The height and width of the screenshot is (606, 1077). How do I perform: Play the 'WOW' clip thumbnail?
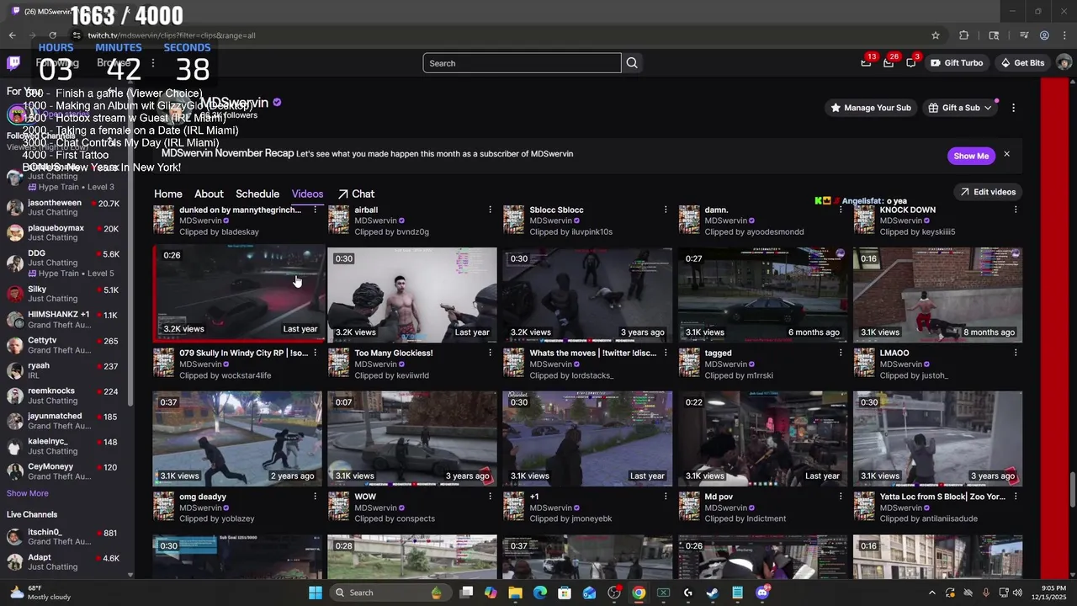412,439
